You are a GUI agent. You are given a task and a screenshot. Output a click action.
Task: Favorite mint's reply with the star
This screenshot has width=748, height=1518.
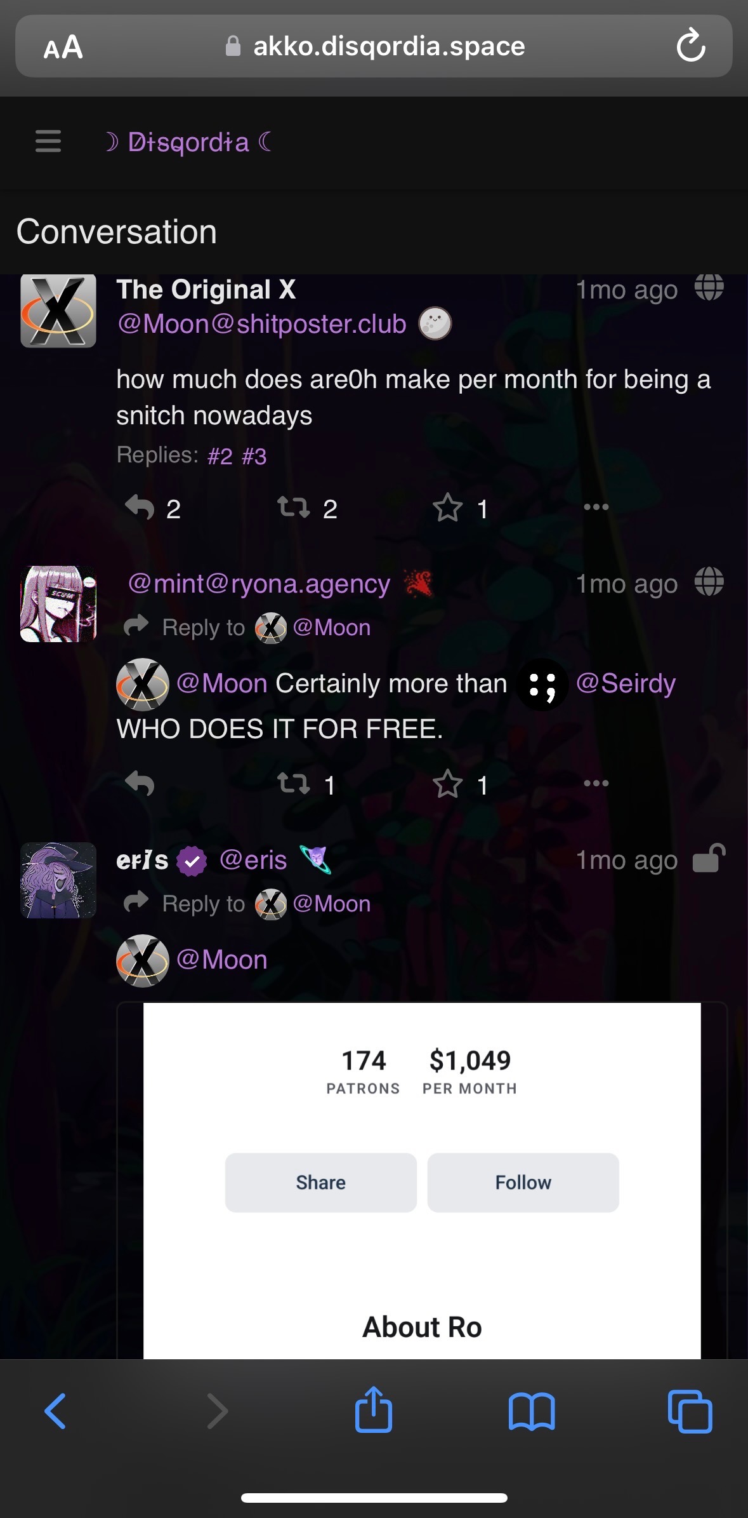pos(447,784)
